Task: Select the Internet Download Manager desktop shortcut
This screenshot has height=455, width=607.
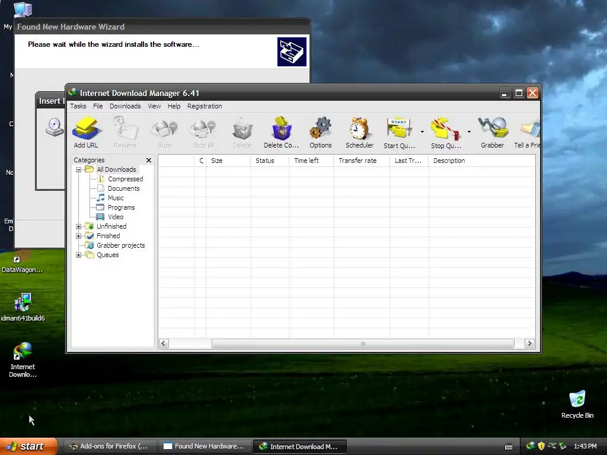Action: click(x=23, y=360)
